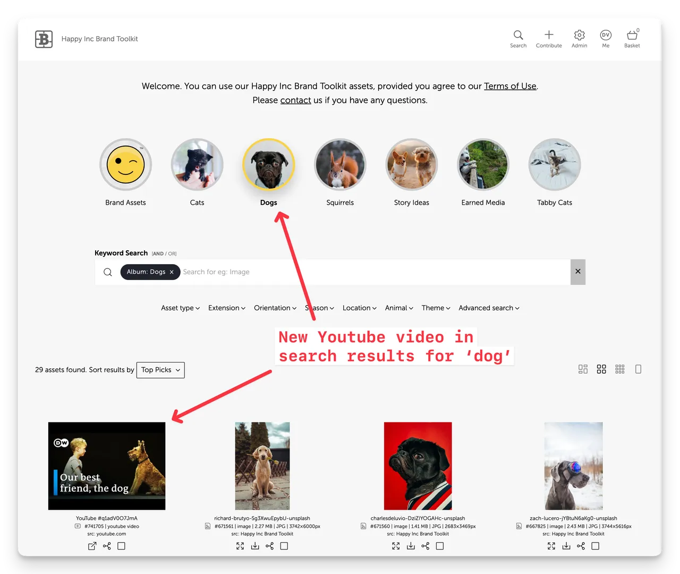Tick the checkbox for richard-brutyo image
Viewport: 680px width, 574px height.
[284, 546]
